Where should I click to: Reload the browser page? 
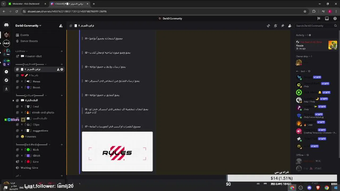point(16,11)
